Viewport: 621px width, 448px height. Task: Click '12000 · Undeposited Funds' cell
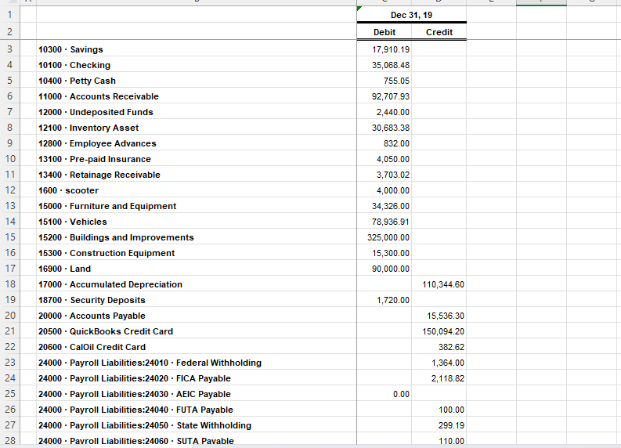[x=197, y=112]
